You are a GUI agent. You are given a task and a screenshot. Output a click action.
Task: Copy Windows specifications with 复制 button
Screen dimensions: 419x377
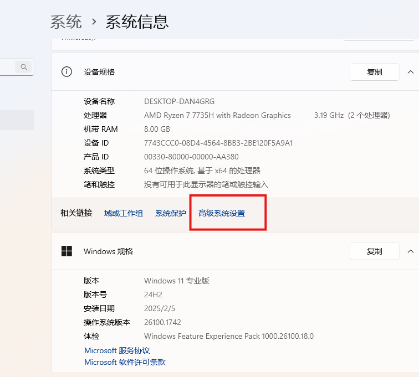(x=374, y=251)
